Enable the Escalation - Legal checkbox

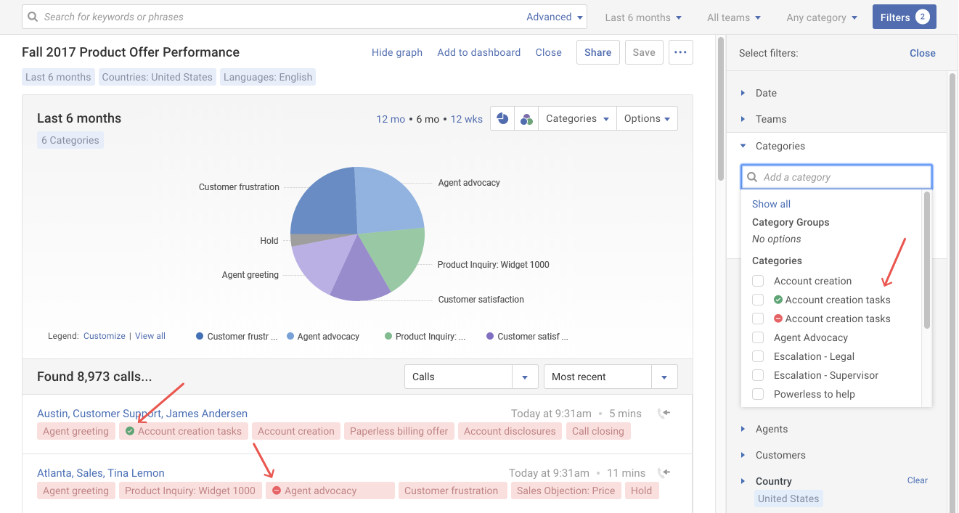point(758,356)
